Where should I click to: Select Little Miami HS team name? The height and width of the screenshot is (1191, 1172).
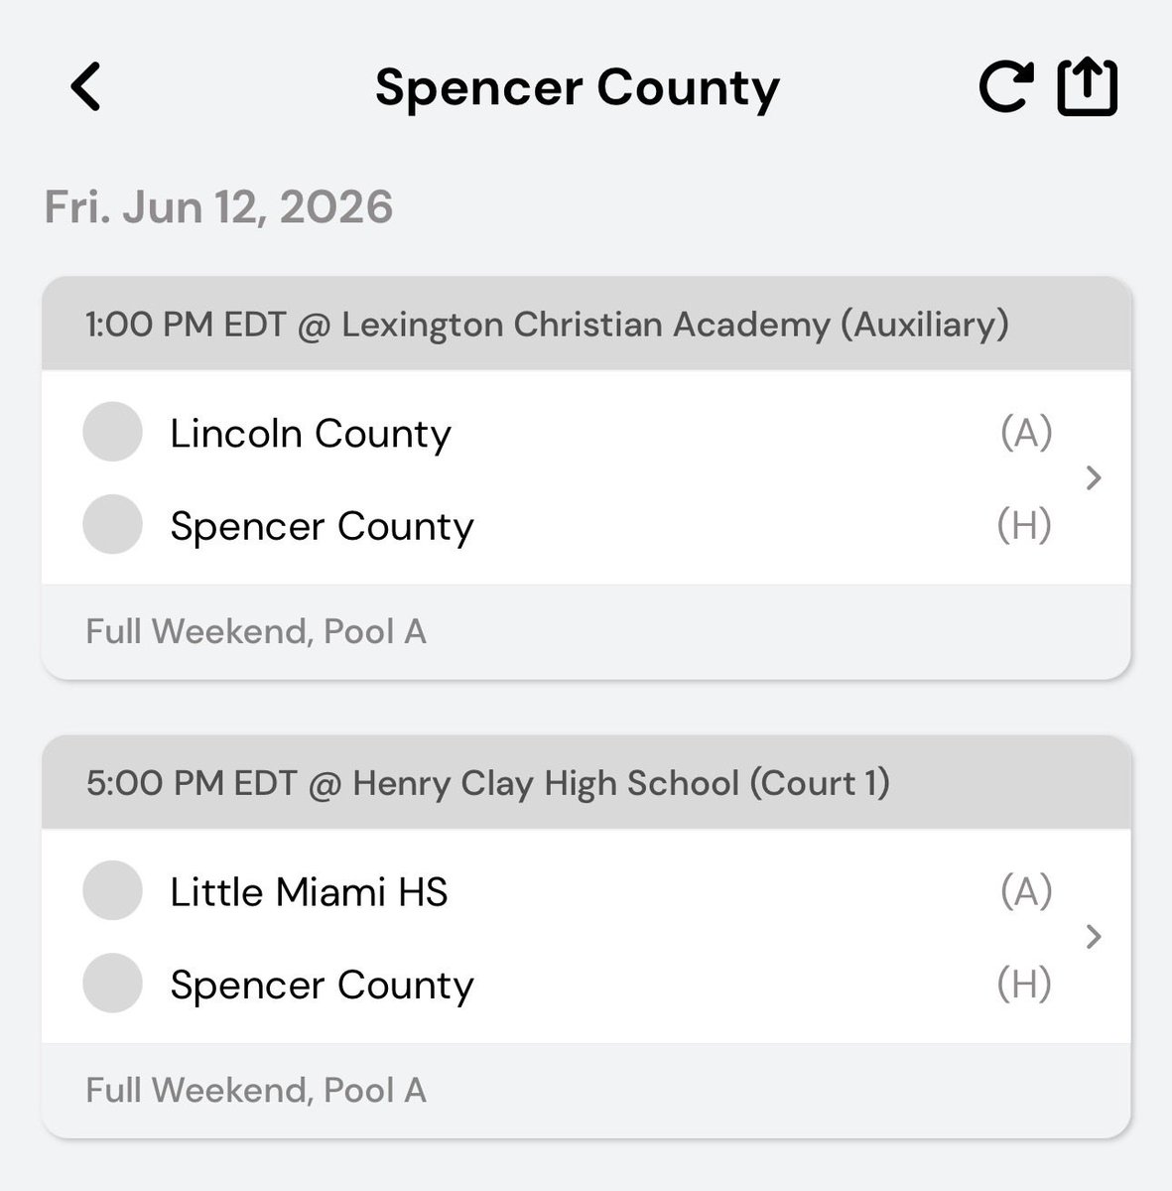coord(309,891)
